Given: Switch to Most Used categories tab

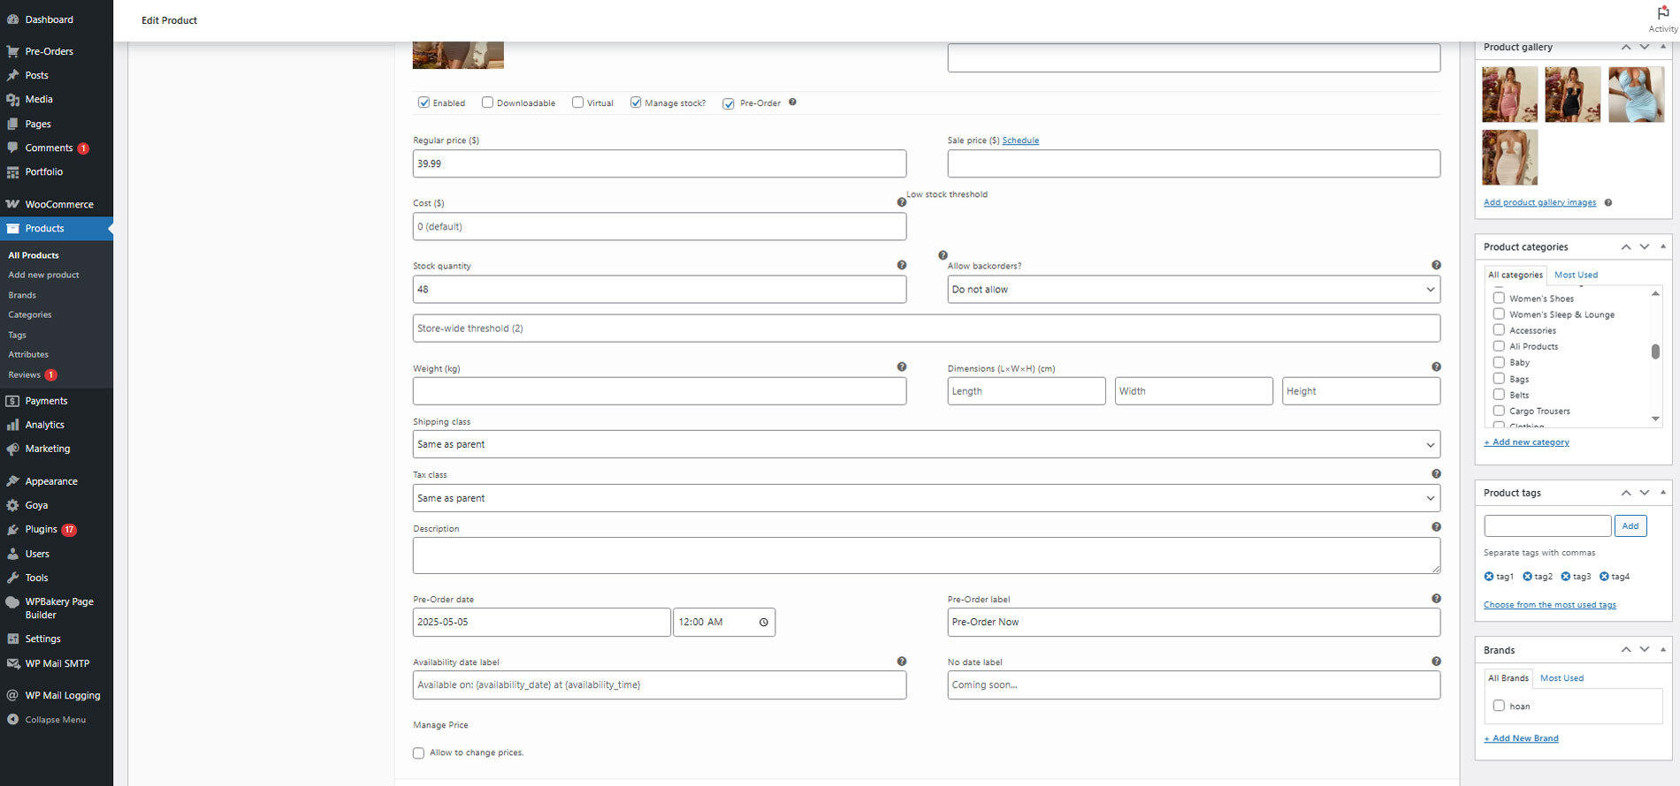Looking at the screenshot, I should click(x=1576, y=275).
